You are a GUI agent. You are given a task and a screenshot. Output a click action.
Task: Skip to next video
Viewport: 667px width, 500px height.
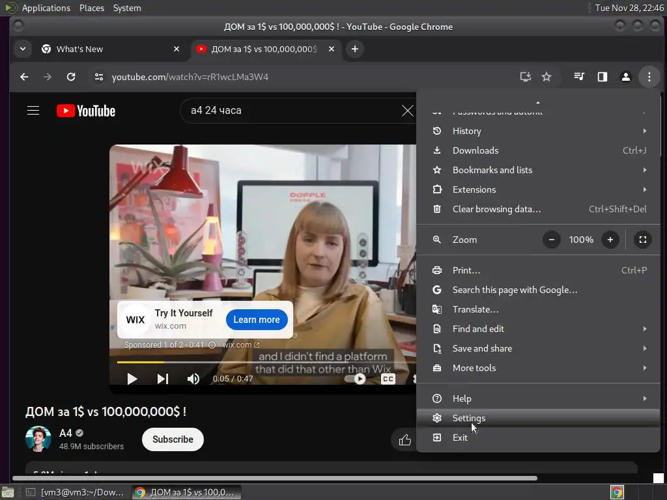coord(162,379)
